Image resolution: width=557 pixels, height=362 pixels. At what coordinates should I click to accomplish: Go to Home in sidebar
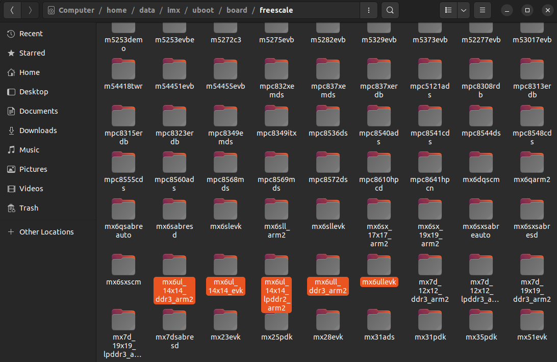[x=48, y=72]
